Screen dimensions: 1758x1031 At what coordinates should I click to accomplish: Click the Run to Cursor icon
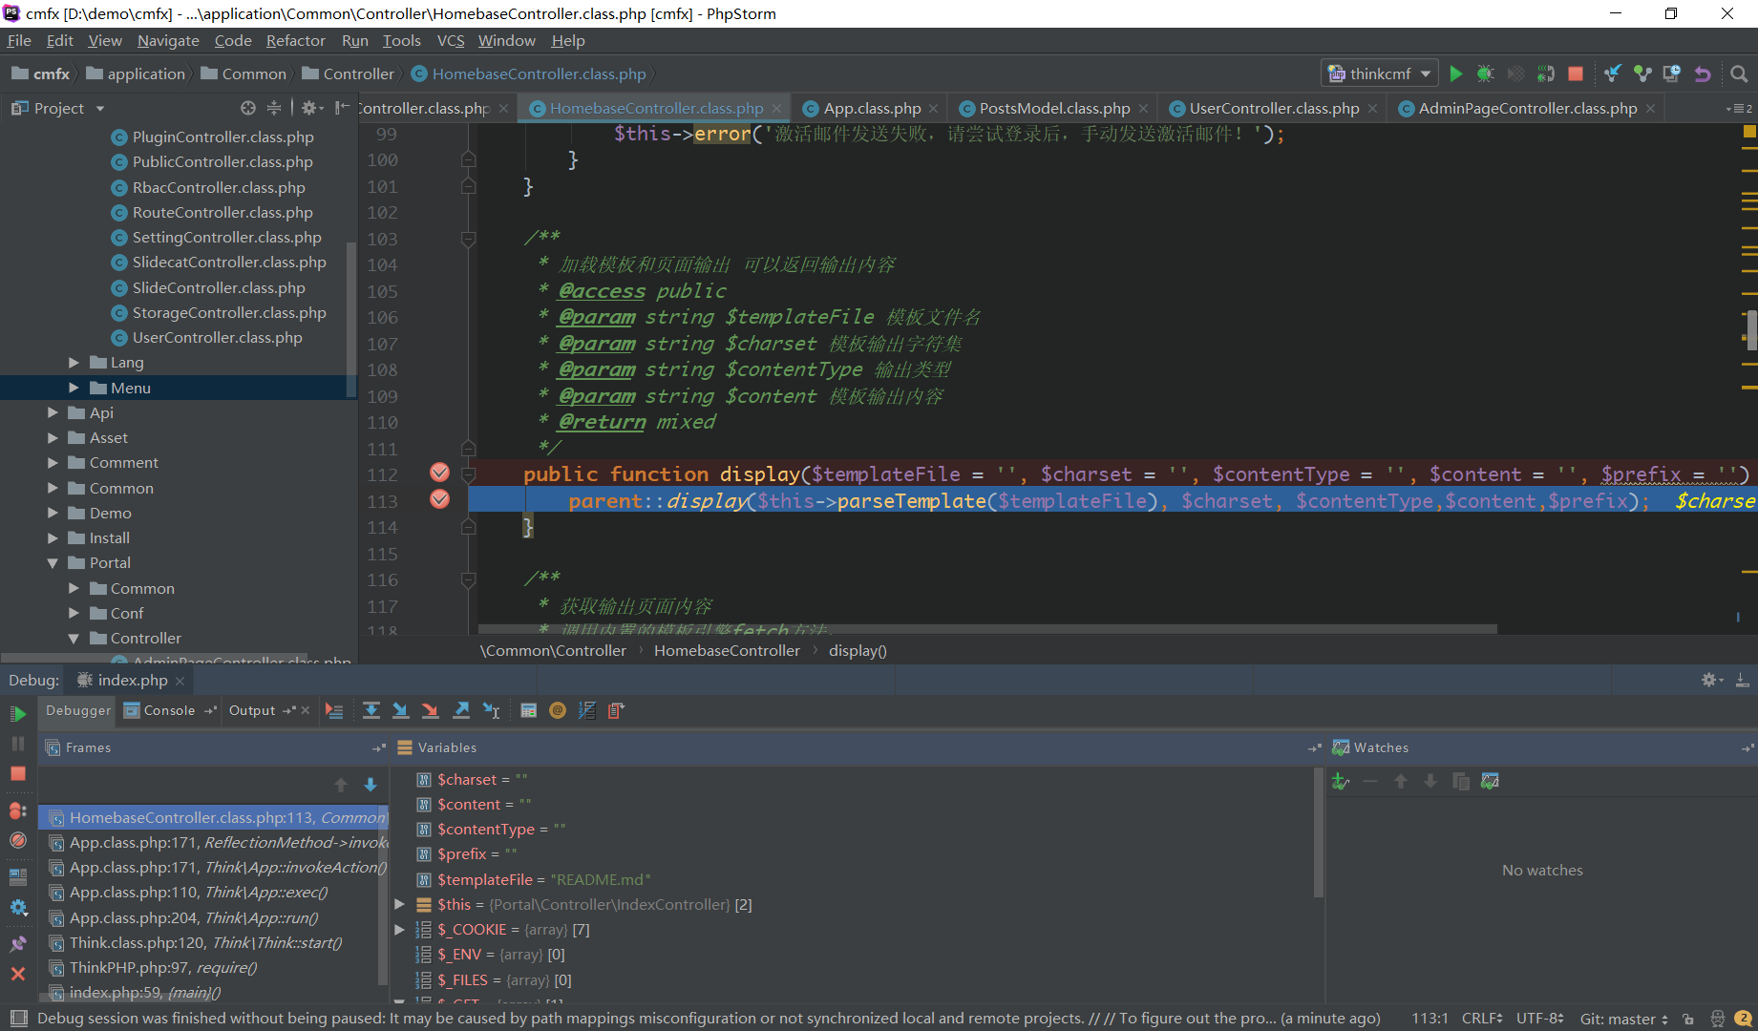(x=491, y=710)
